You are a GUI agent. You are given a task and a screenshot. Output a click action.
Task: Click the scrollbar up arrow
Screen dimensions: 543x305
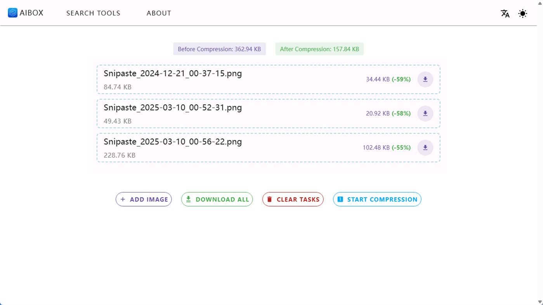click(540, 3)
